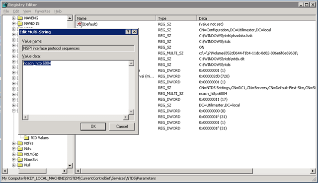The image size is (318, 183).
Task: Click the '0x000002d0 (720)' data cell
Action: pyautogui.click(x=214, y=76)
